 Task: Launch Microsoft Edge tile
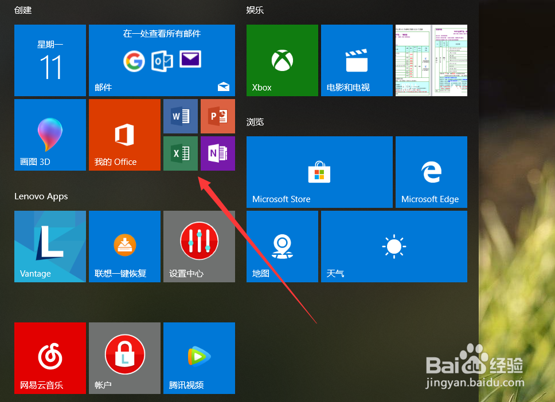tap(431, 172)
